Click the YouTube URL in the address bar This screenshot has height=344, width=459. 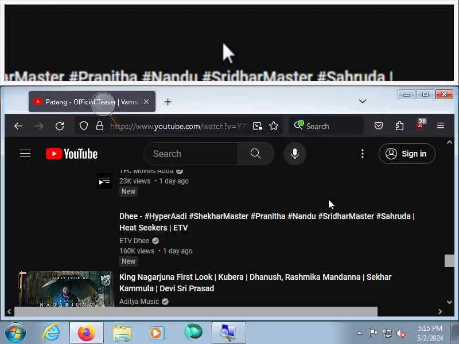coord(178,126)
